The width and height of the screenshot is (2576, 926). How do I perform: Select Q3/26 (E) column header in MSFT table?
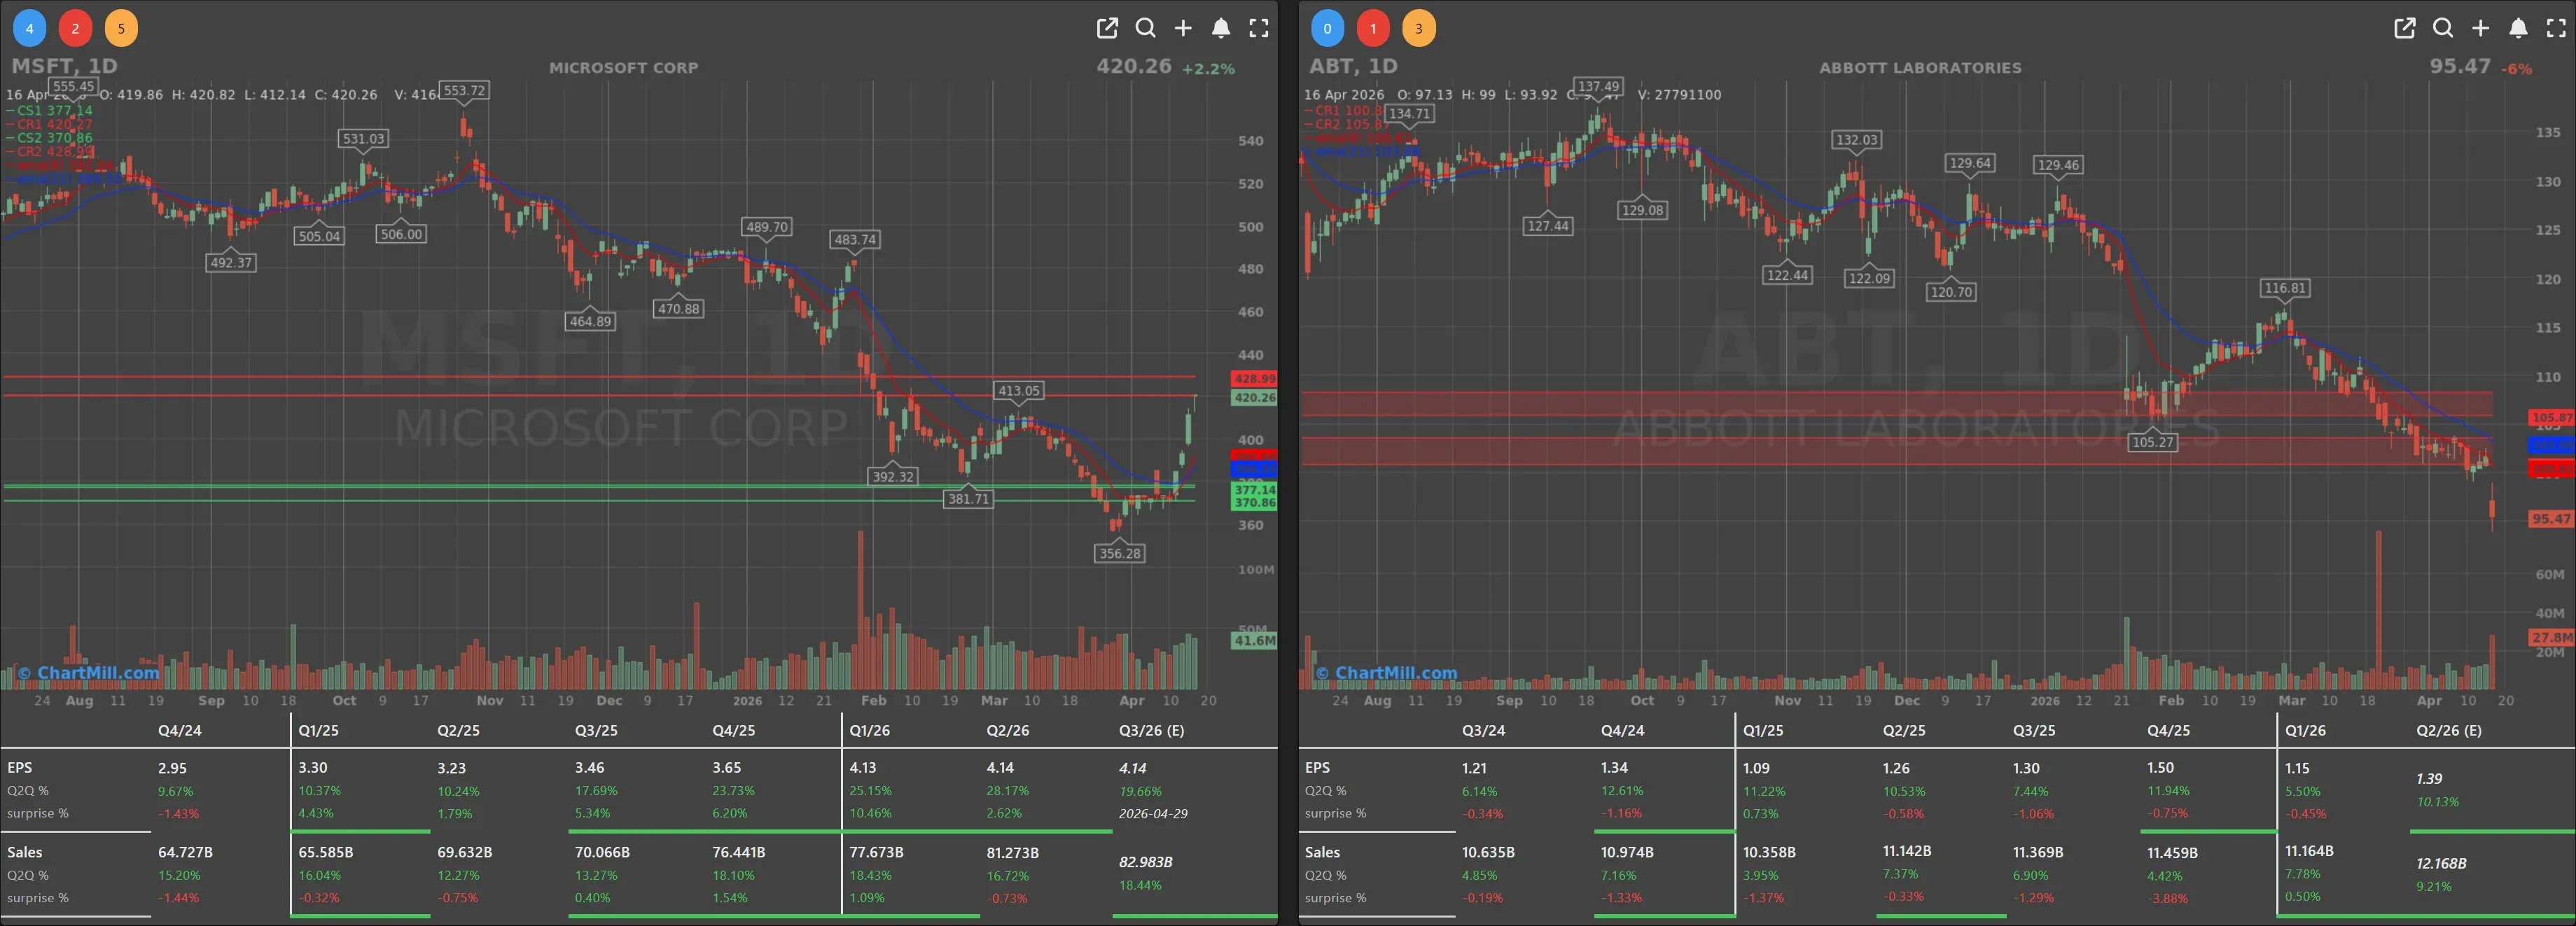point(1151,730)
